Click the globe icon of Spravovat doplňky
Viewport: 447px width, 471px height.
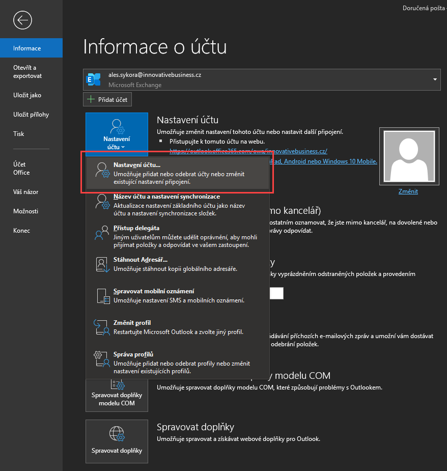(117, 434)
